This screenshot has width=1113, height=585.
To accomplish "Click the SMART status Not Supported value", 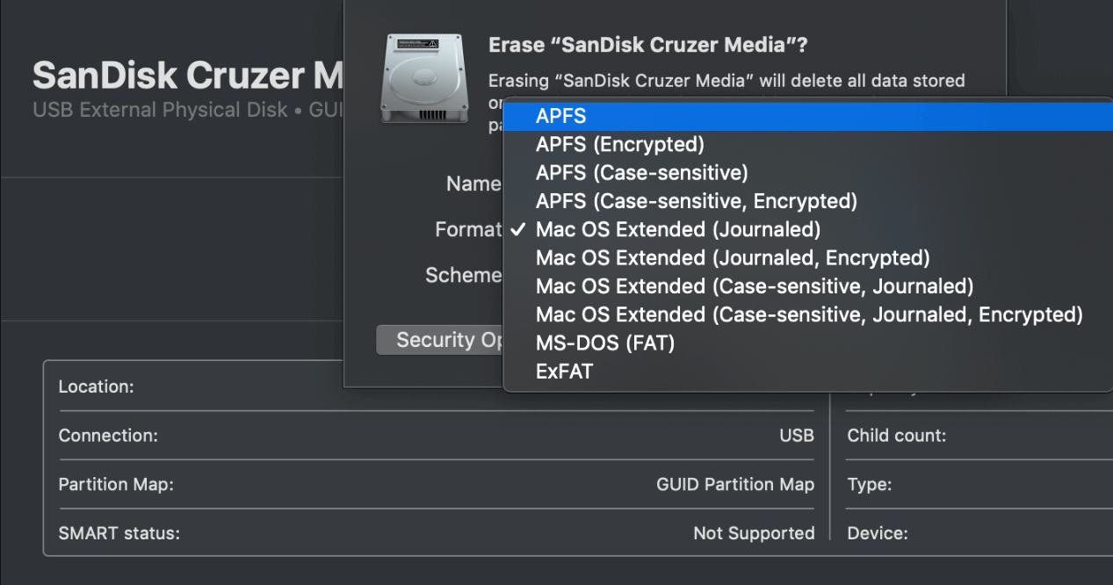I will (x=753, y=533).
